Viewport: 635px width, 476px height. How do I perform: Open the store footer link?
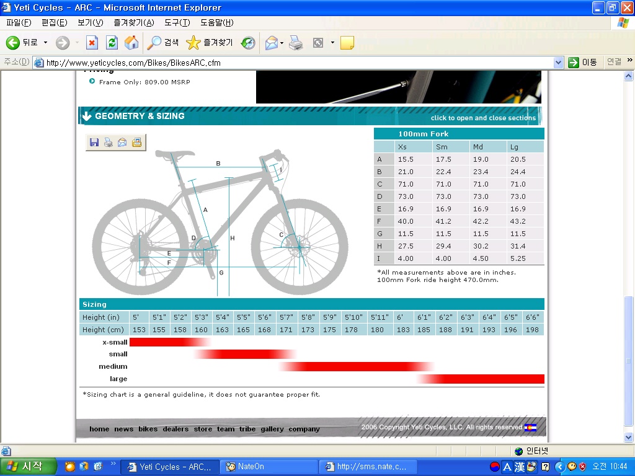[x=203, y=429]
